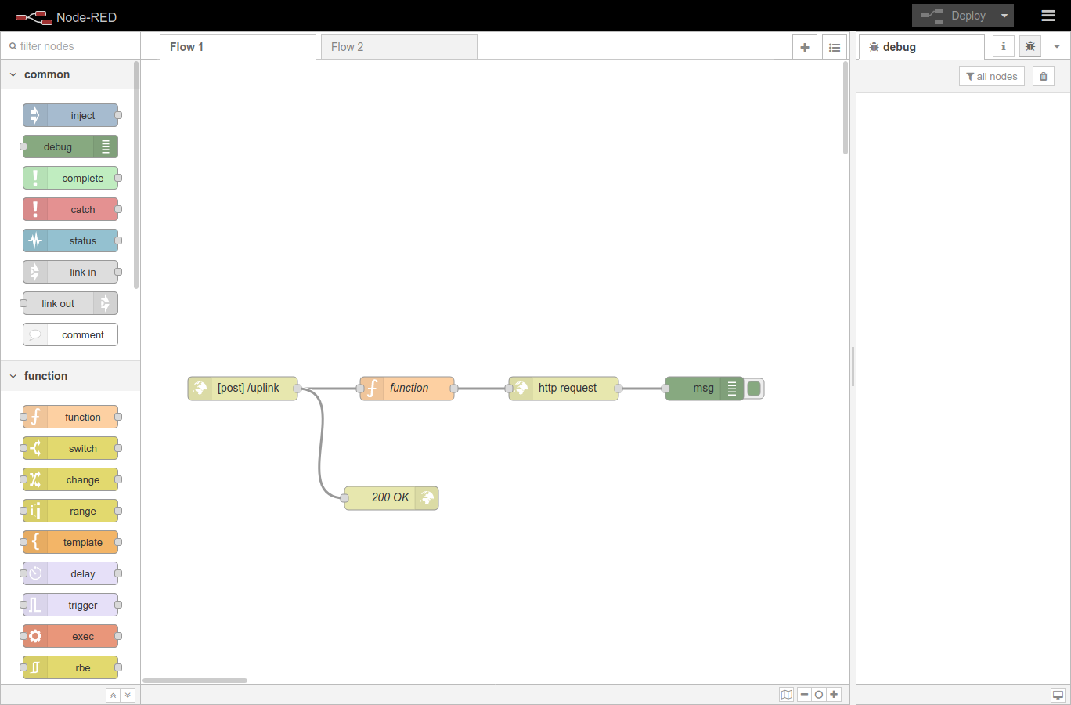This screenshot has height=705, width=1071.
Task: Open the info sidebar panel
Action: coord(1003,46)
